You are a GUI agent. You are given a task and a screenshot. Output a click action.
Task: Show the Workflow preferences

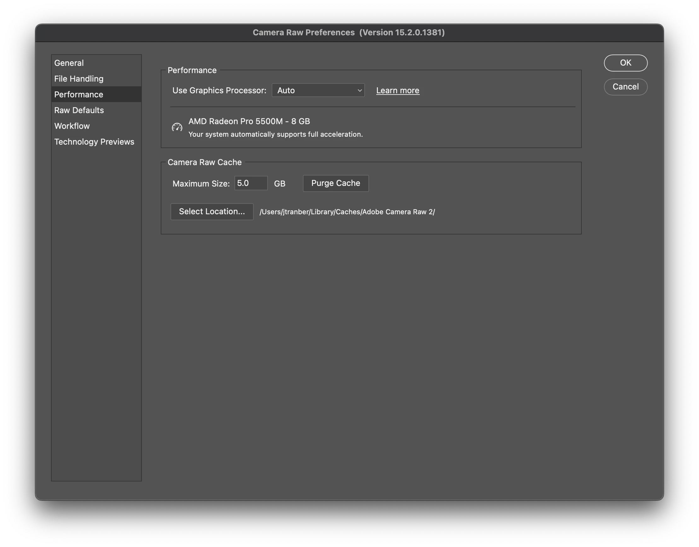[72, 126]
